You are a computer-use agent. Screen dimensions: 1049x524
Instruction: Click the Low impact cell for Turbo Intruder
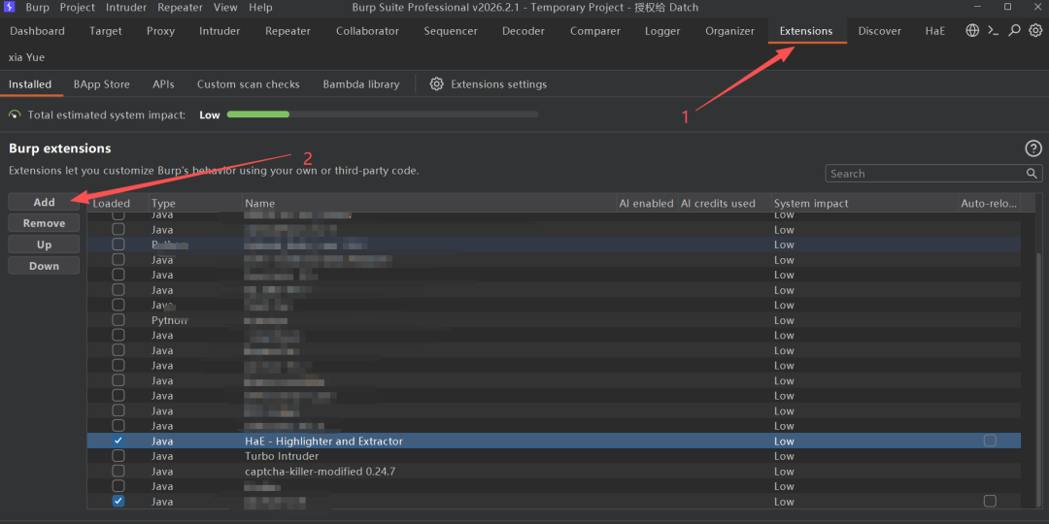pos(784,456)
